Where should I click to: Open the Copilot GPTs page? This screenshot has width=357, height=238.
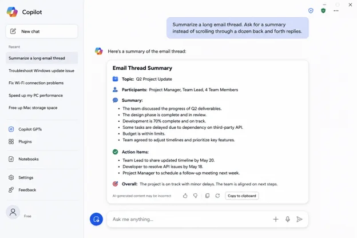(30, 129)
